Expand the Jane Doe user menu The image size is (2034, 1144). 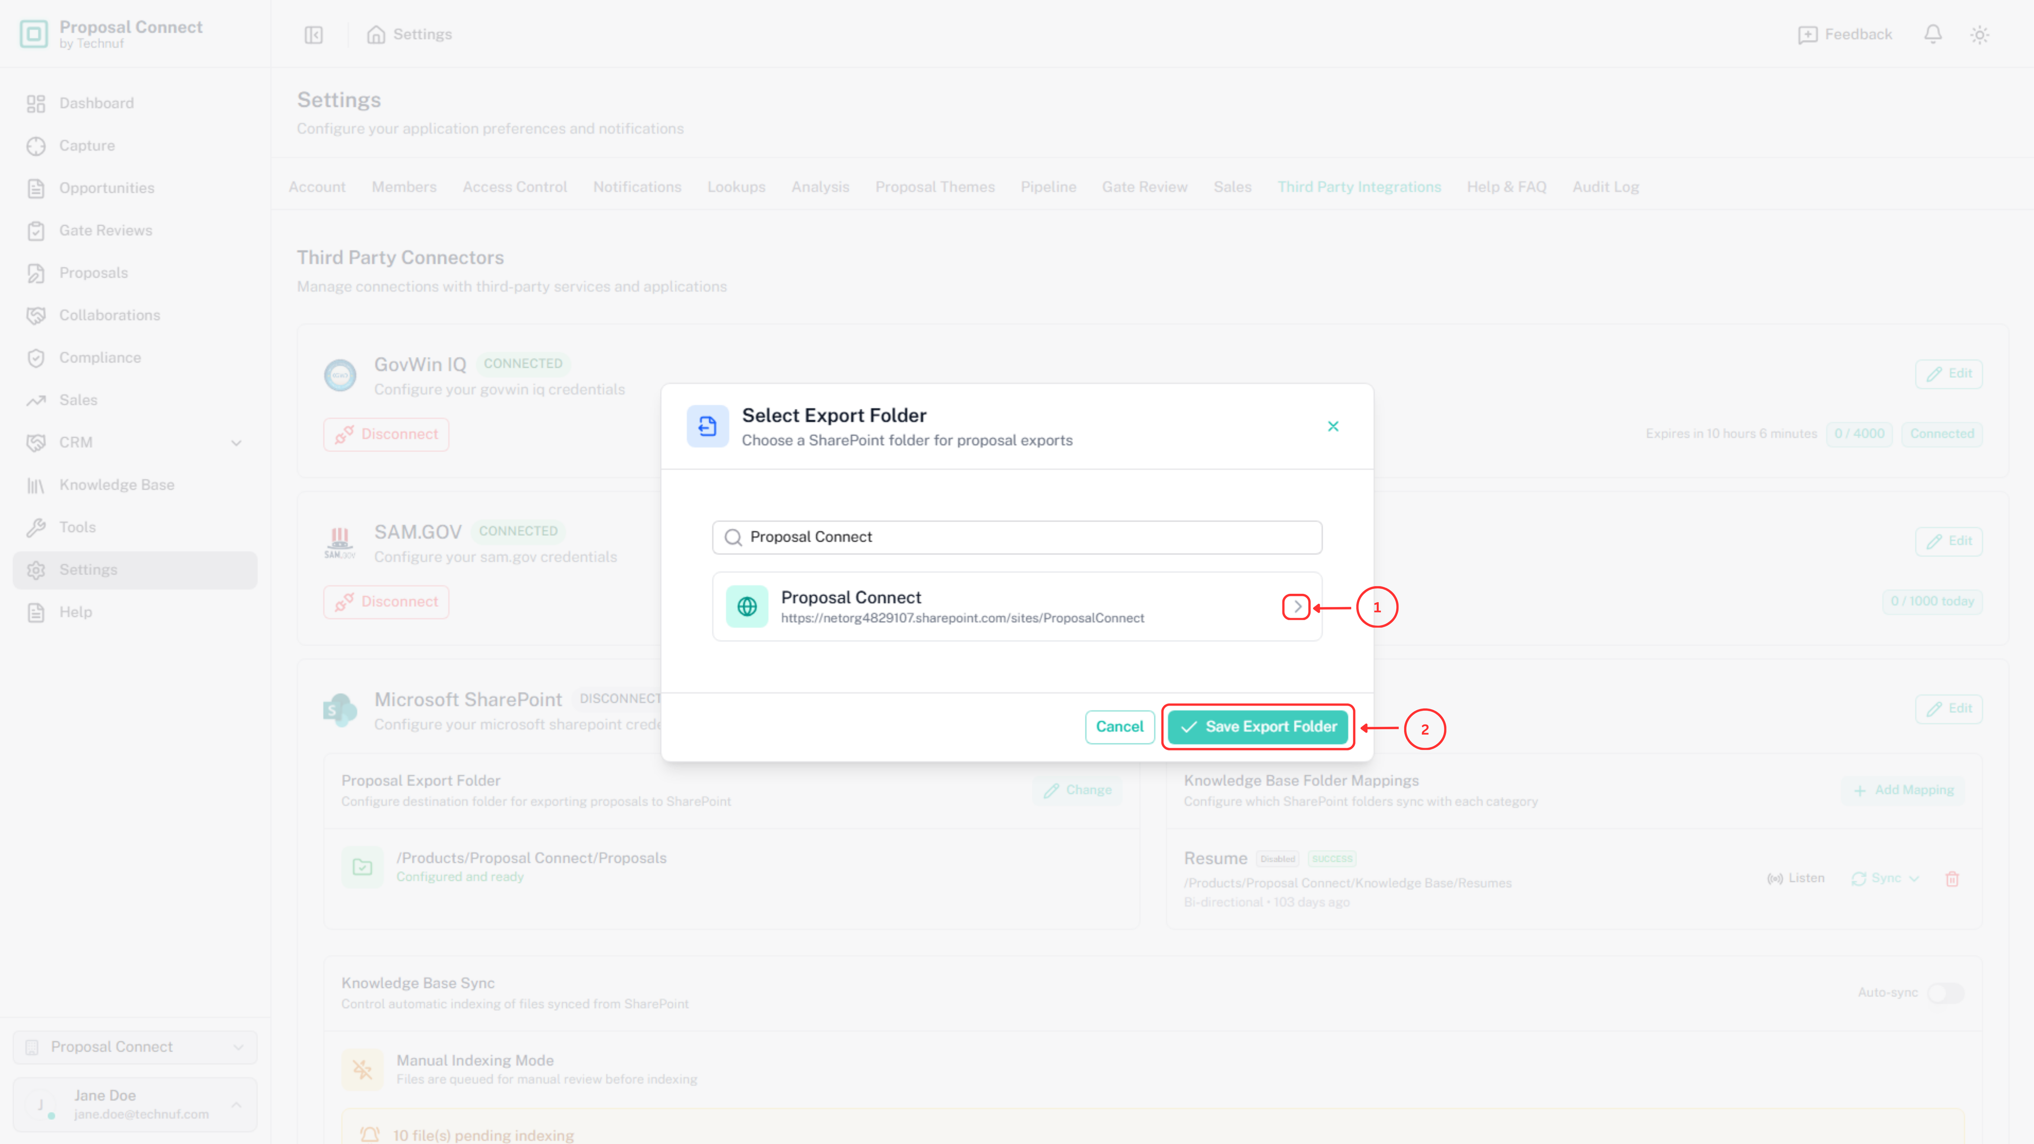click(x=135, y=1104)
